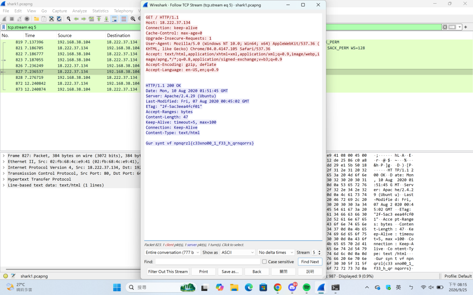Open Google Chrome from the taskbar
This screenshot has height=295, width=473.
click(278, 288)
